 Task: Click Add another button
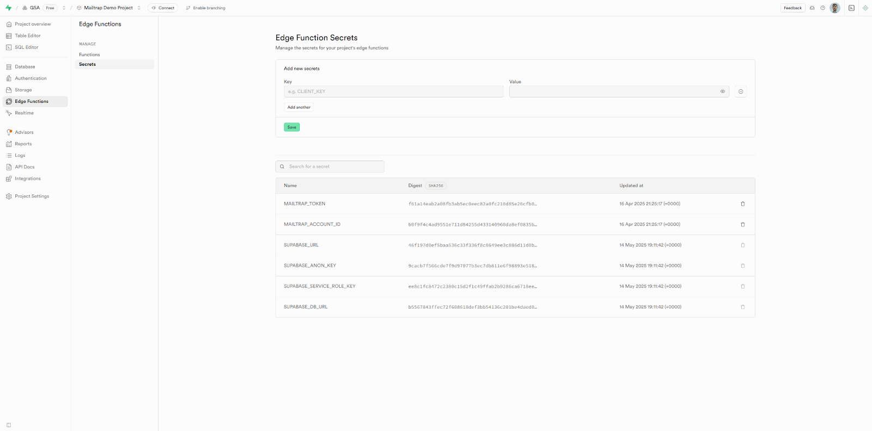click(x=299, y=107)
